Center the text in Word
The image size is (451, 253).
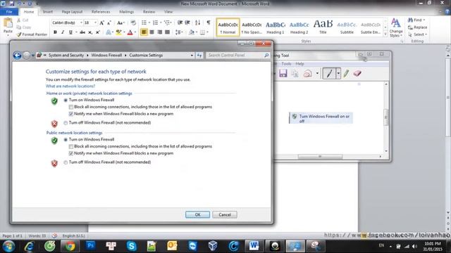(152, 32)
